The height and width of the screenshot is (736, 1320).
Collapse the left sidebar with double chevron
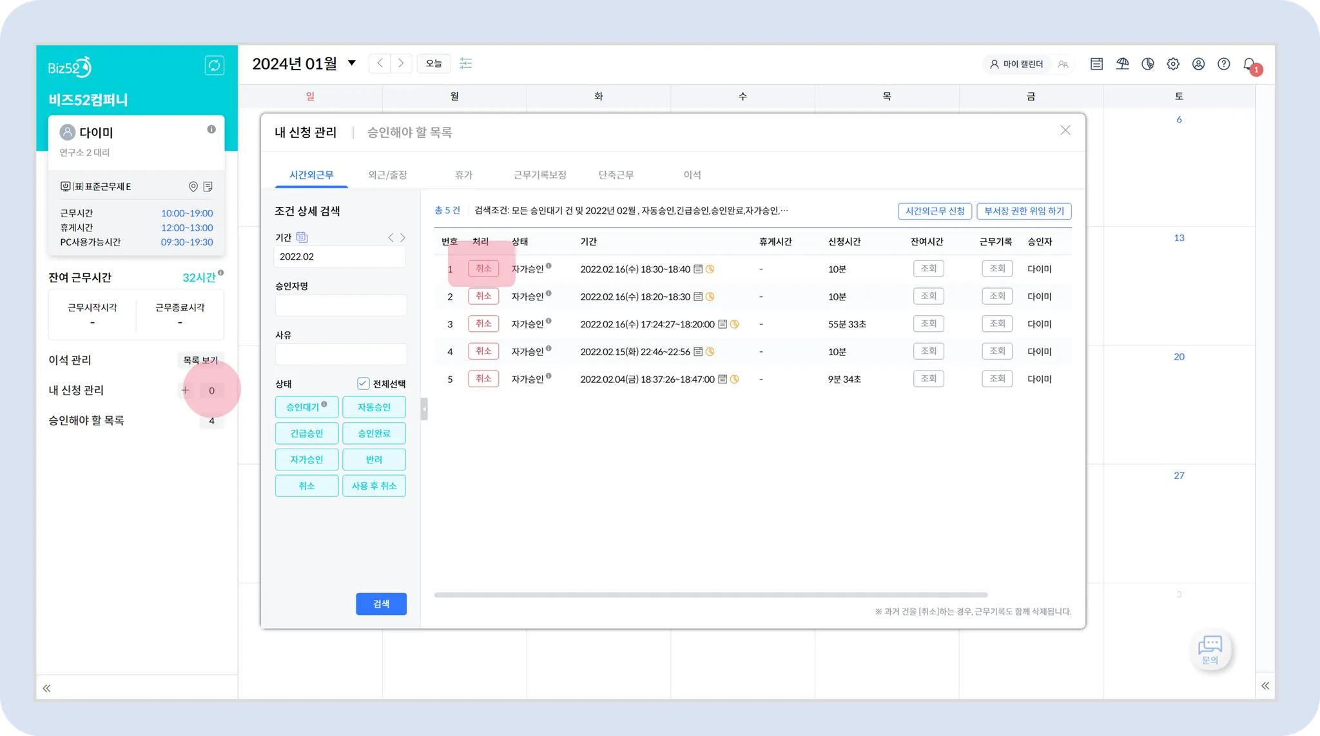[46, 688]
